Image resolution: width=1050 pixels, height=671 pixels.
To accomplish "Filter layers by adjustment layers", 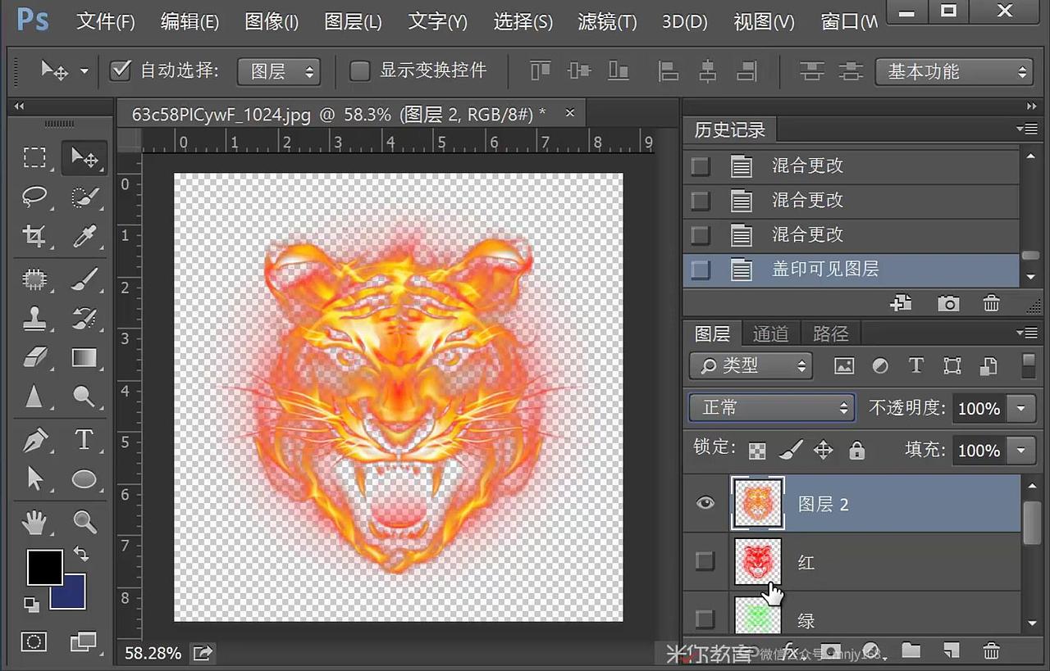I will pyautogui.click(x=880, y=366).
